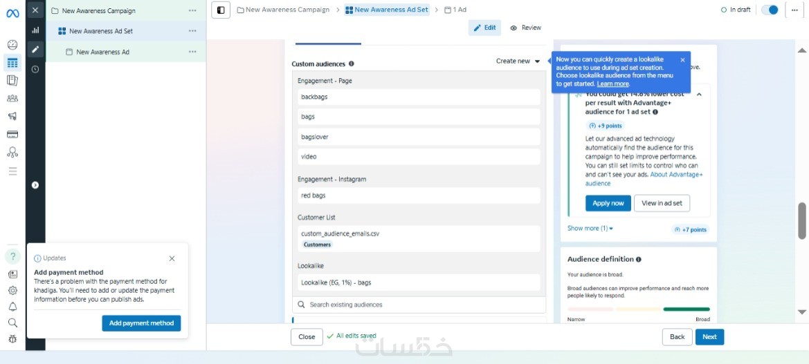Viewport: 809px width, 364px height.
Task: Close the editor with the X icon
Action: pos(35,10)
